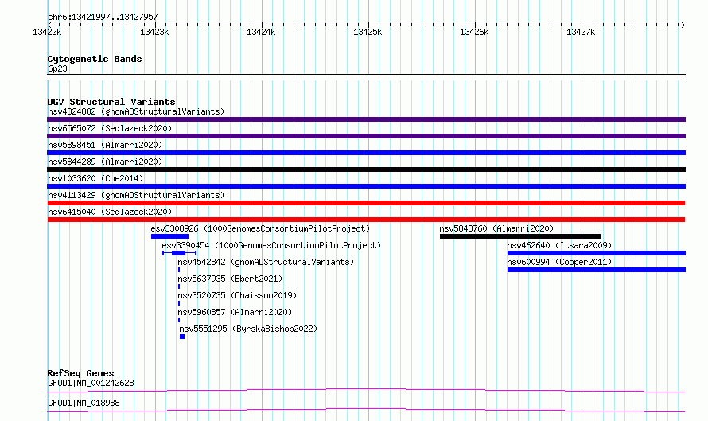Click the 13427k ruler tick label
708x421 pixels.
coord(581,32)
